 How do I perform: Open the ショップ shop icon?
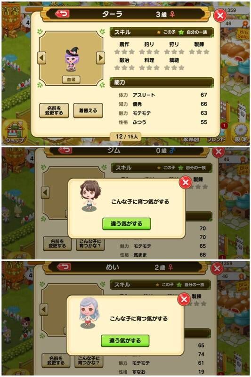15,132
